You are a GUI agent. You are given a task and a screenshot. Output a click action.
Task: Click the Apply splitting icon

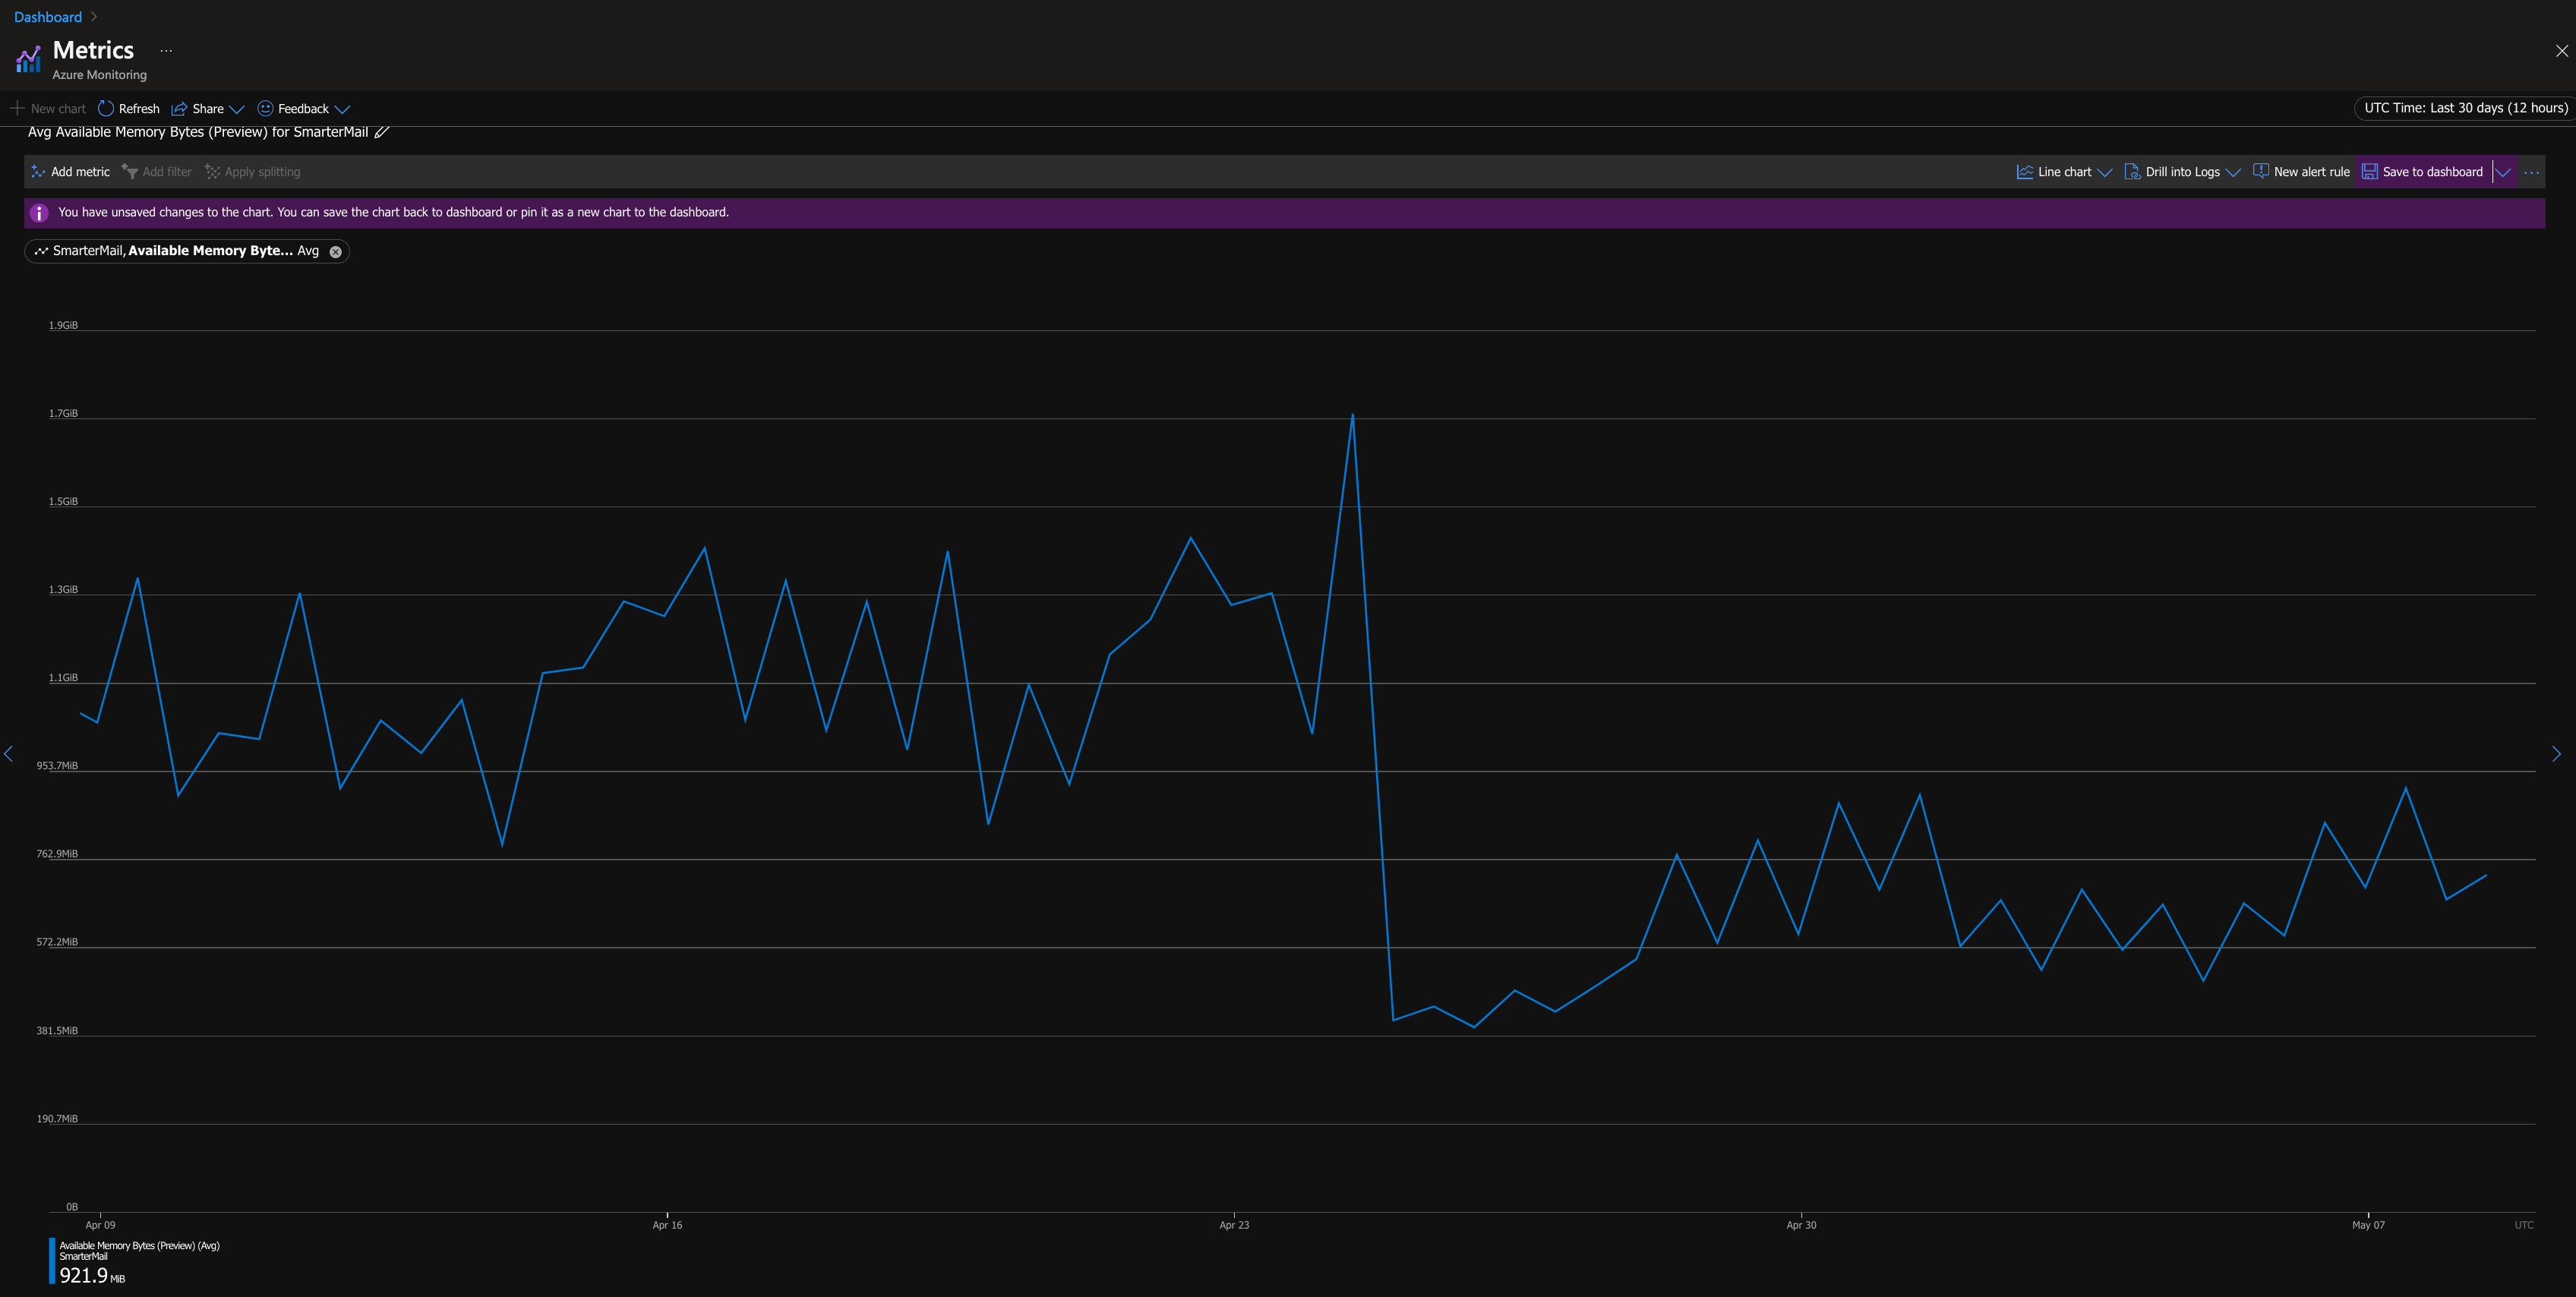coord(212,172)
